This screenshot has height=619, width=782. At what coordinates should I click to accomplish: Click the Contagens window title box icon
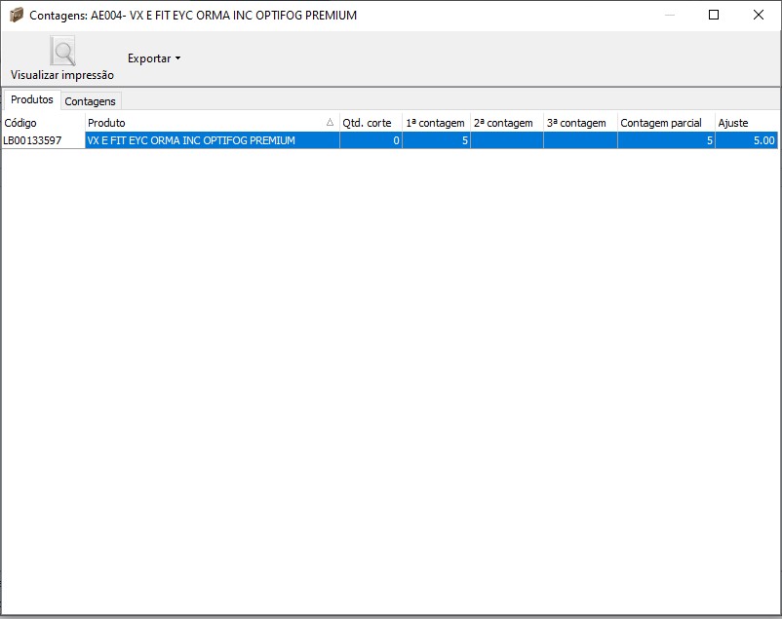point(16,15)
